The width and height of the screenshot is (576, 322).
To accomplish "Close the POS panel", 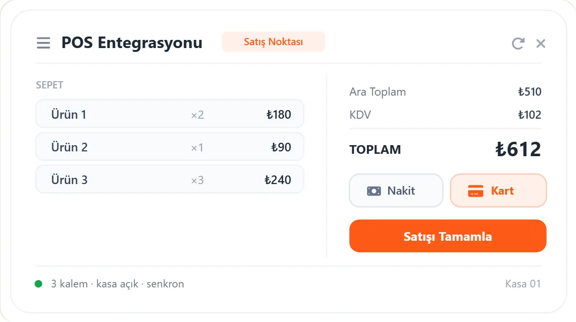I will tap(540, 43).
